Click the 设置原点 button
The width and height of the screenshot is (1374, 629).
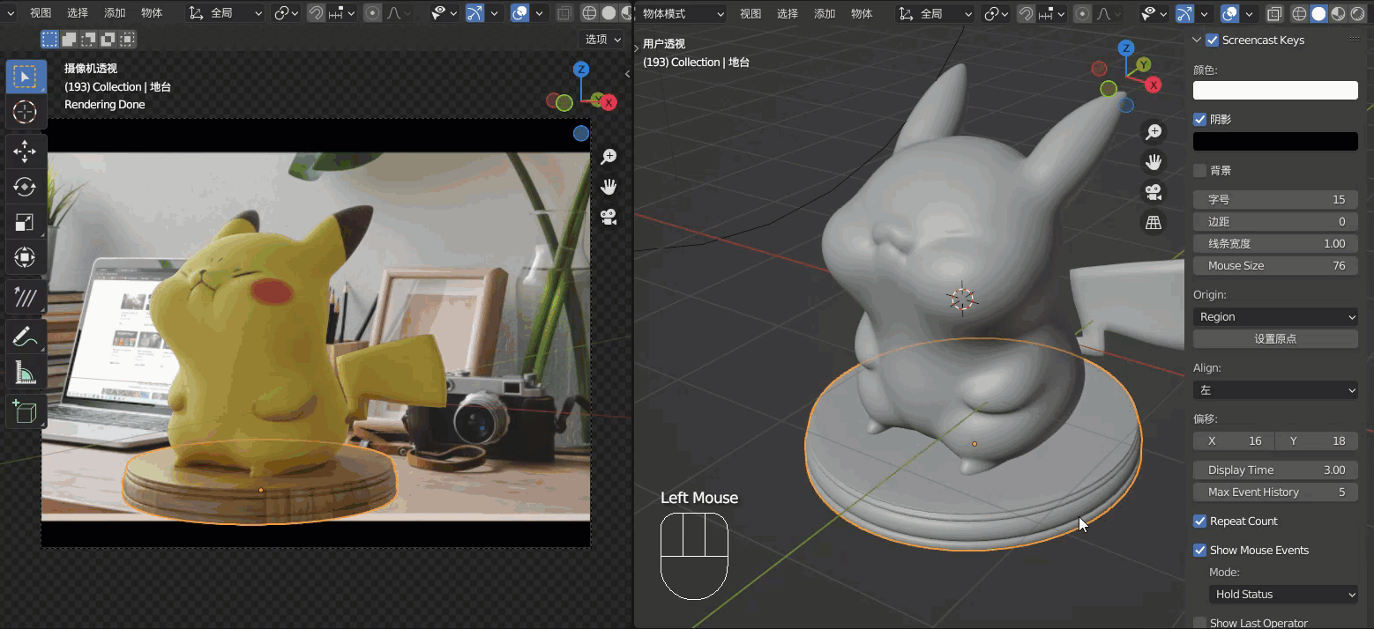pyautogui.click(x=1275, y=338)
